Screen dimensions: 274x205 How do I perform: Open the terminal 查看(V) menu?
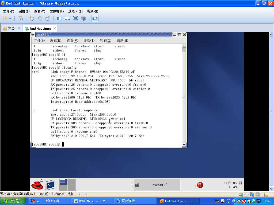point(72,41)
